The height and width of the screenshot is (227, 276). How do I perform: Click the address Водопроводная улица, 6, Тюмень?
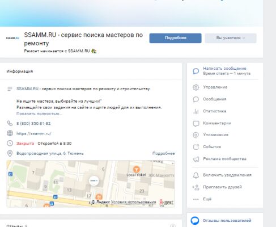(50, 153)
